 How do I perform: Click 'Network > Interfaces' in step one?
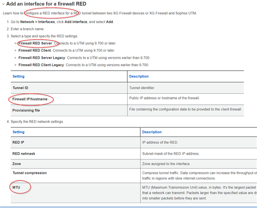[x=37, y=22]
